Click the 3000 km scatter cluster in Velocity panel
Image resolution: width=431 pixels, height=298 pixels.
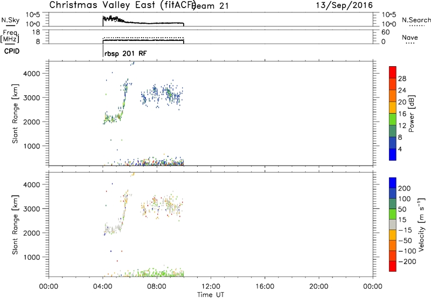tap(162, 205)
